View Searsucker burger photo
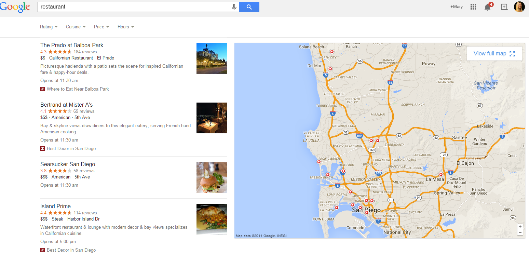 point(212,177)
